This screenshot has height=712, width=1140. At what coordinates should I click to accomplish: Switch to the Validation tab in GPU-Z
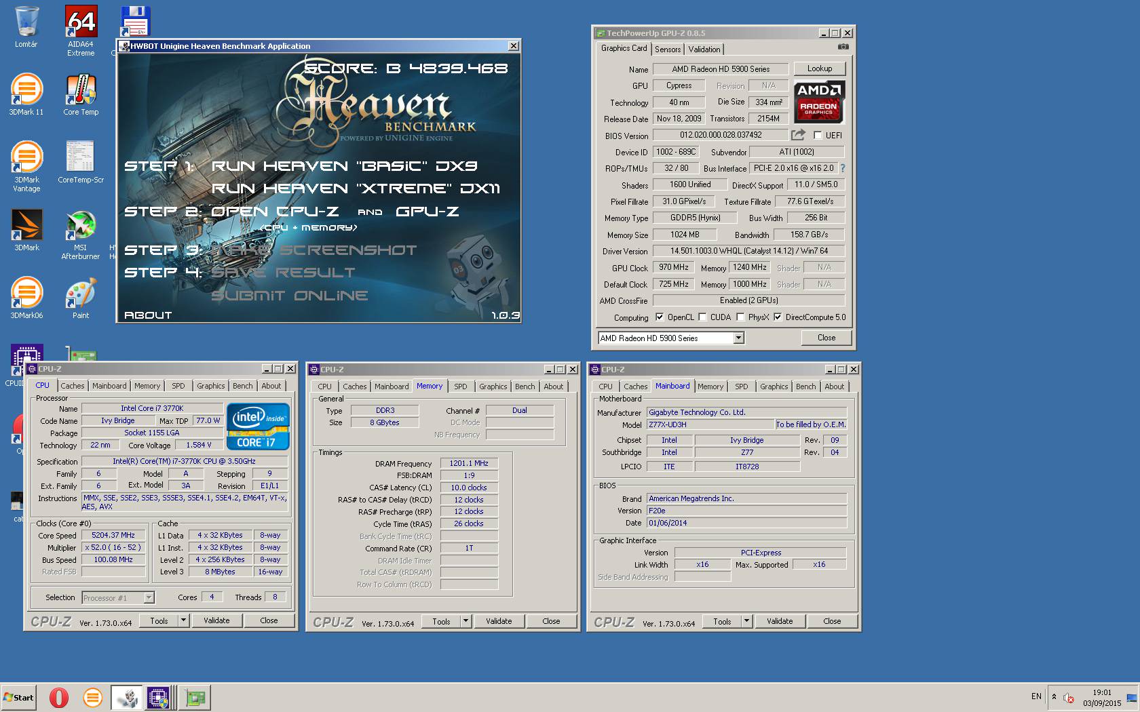click(x=704, y=50)
